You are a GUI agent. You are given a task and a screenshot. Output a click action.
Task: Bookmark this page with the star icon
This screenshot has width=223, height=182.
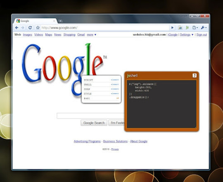[38, 27]
